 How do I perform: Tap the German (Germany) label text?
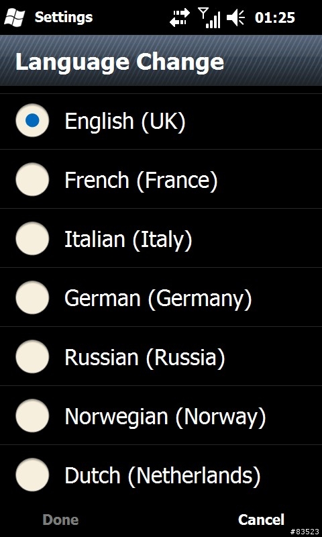click(158, 299)
